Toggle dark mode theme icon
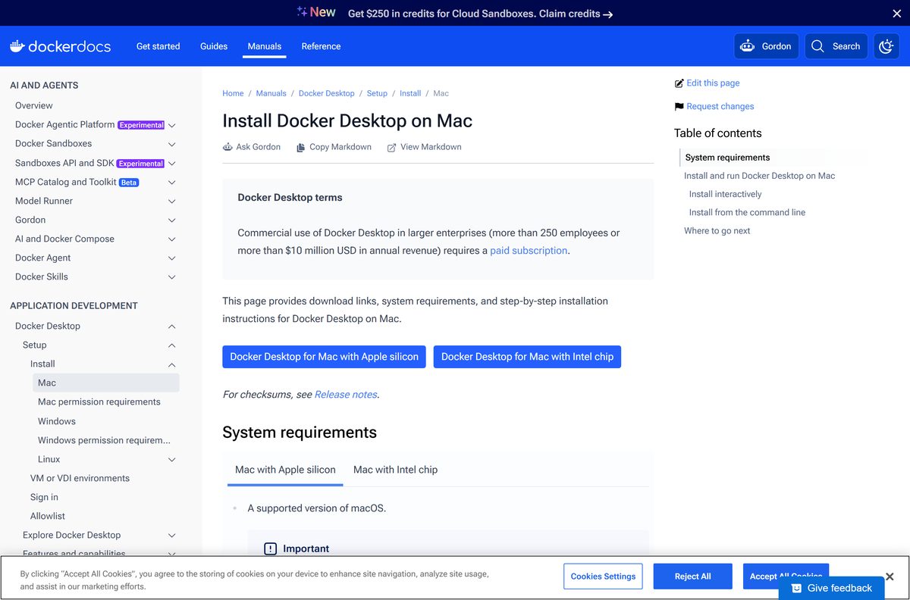Screen dimensions: 910x600 pos(886,46)
